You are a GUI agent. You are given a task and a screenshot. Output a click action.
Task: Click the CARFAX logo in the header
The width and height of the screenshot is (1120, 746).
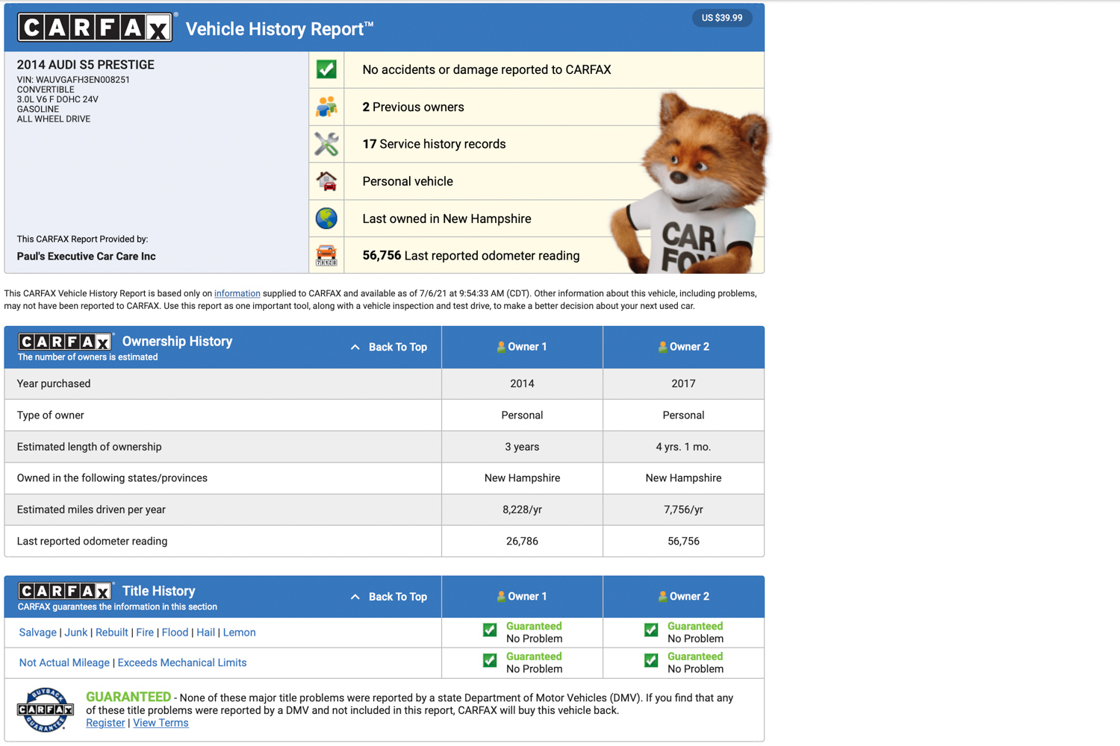[95, 28]
